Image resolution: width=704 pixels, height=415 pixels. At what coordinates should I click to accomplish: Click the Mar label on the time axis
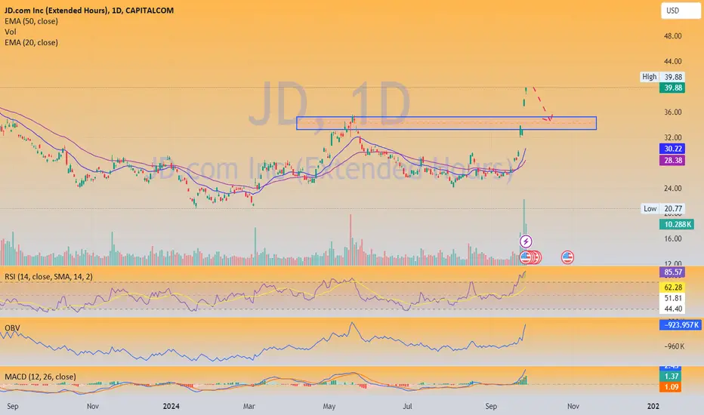(x=249, y=406)
